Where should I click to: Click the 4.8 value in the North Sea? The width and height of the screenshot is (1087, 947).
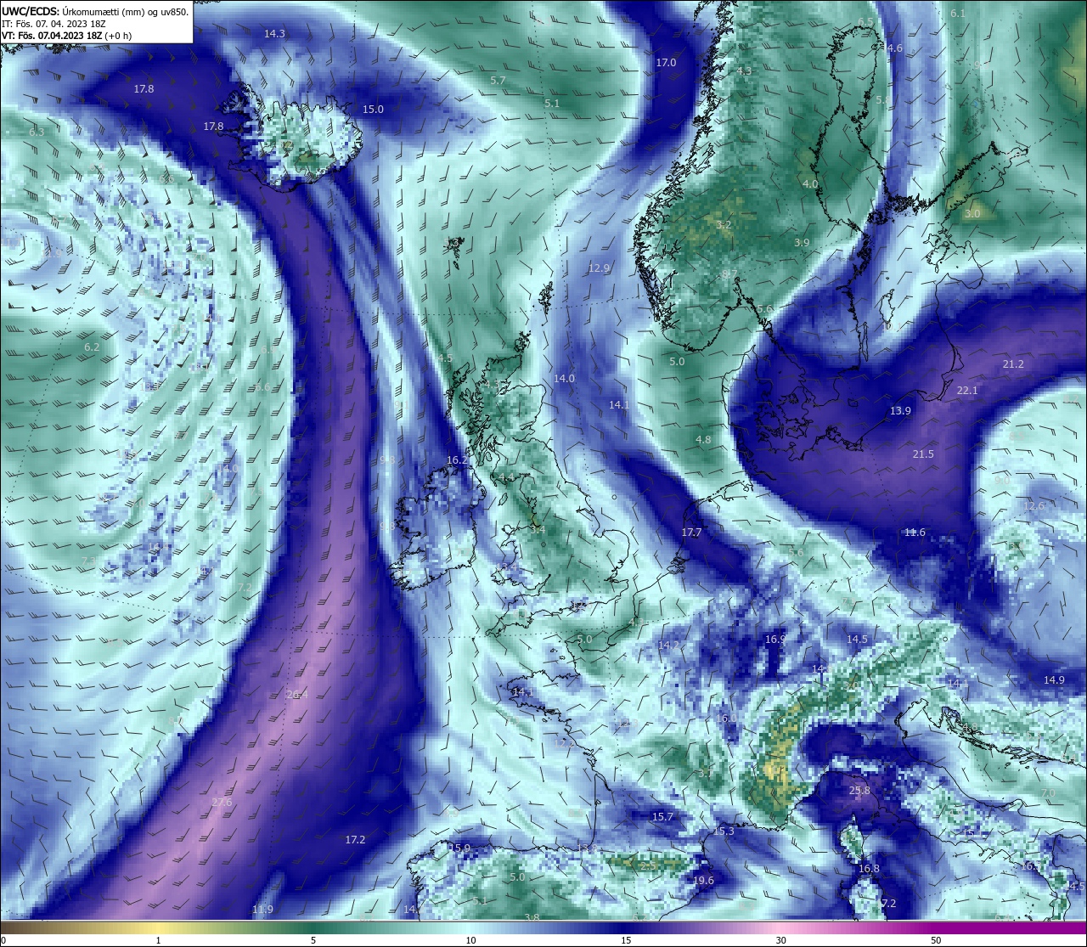[x=703, y=440]
